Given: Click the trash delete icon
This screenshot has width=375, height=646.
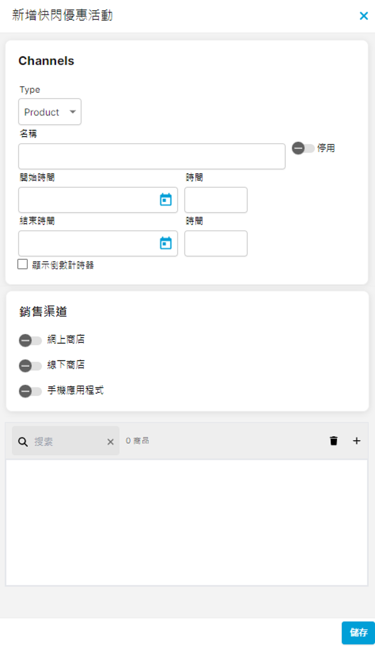Looking at the screenshot, I should (x=334, y=441).
